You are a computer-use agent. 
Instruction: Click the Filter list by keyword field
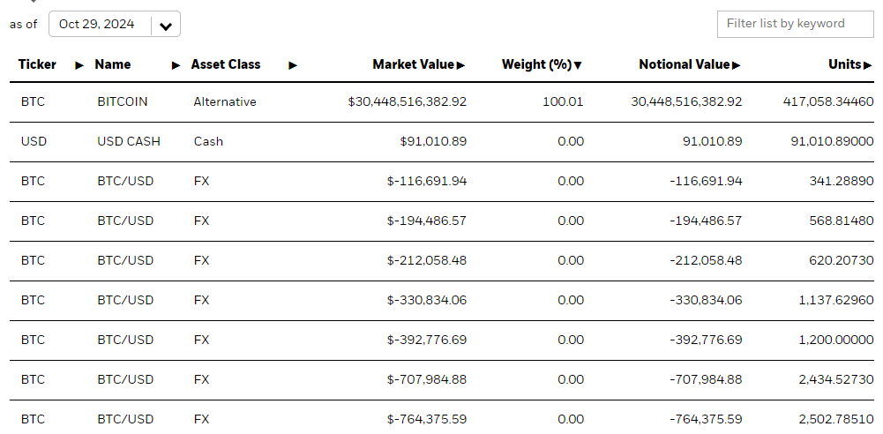(795, 24)
